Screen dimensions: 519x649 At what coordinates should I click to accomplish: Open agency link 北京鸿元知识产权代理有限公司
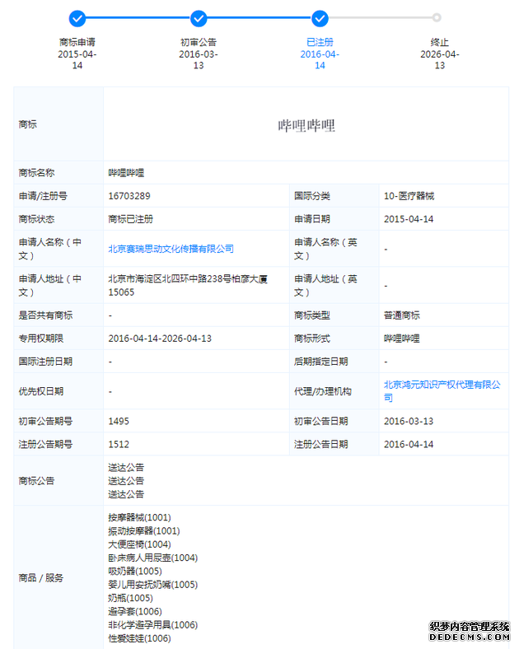click(442, 391)
